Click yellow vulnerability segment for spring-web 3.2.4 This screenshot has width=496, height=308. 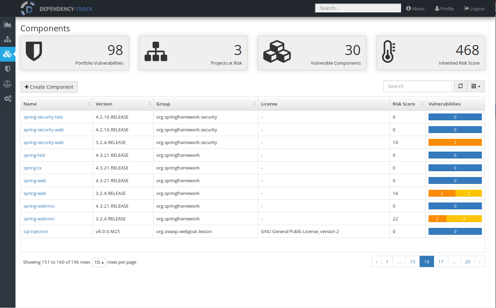[x=468, y=193]
